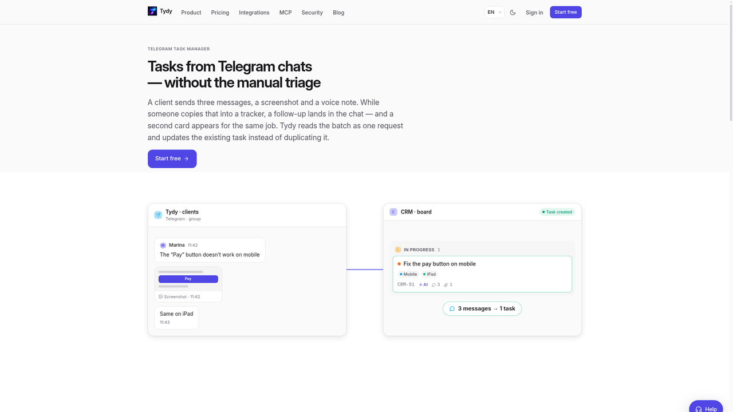The height and width of the screenshot is (412, 733).
Task: Toggle dark mode moon icon
Action: (x=513, y=13)
